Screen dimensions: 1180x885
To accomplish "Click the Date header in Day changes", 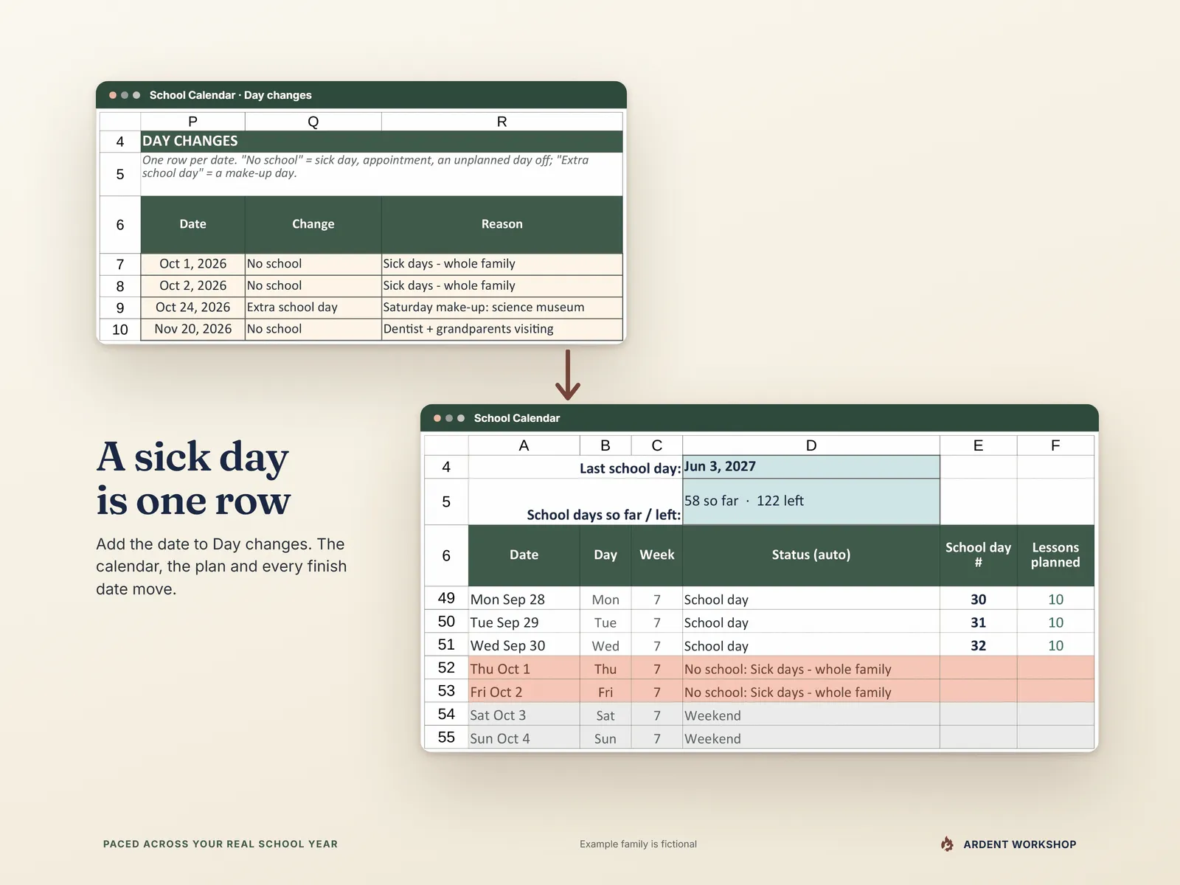I will point(192,224).
